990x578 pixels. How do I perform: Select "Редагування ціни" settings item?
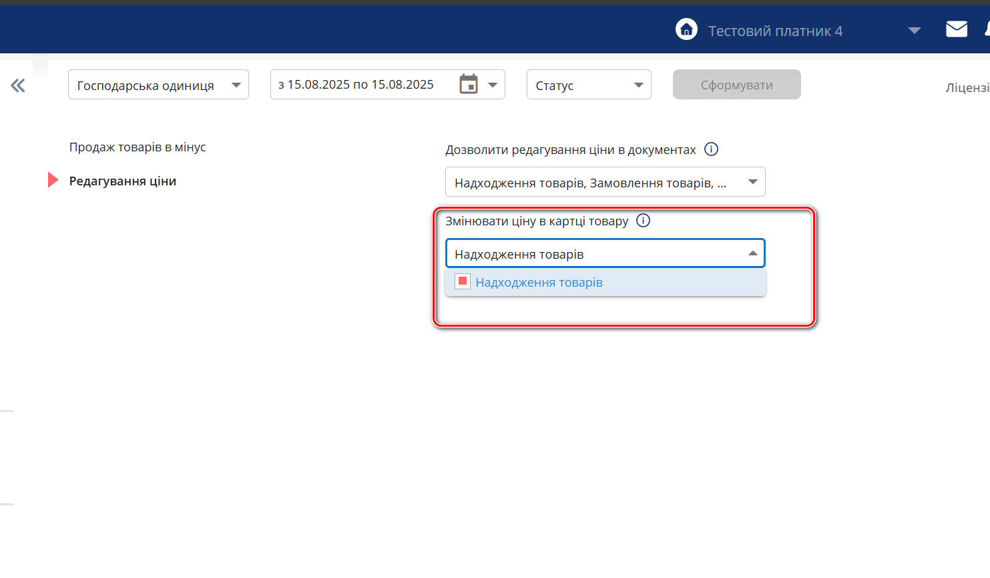[x=123, y=181]
